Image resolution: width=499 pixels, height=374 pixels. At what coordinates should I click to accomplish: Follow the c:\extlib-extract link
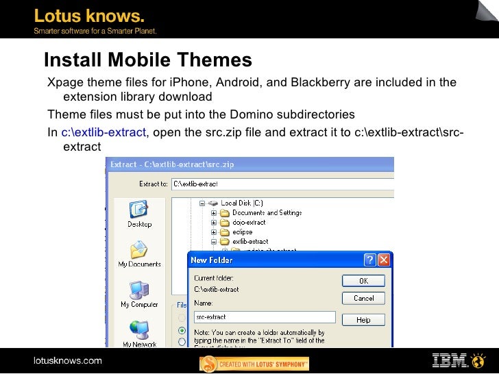pos(104,132)
